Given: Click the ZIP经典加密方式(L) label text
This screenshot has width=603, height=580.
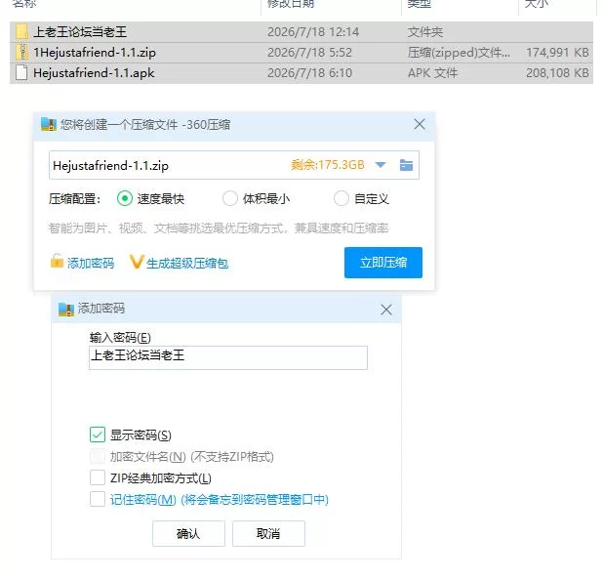Looking at the screenshot, I should 161,478.
